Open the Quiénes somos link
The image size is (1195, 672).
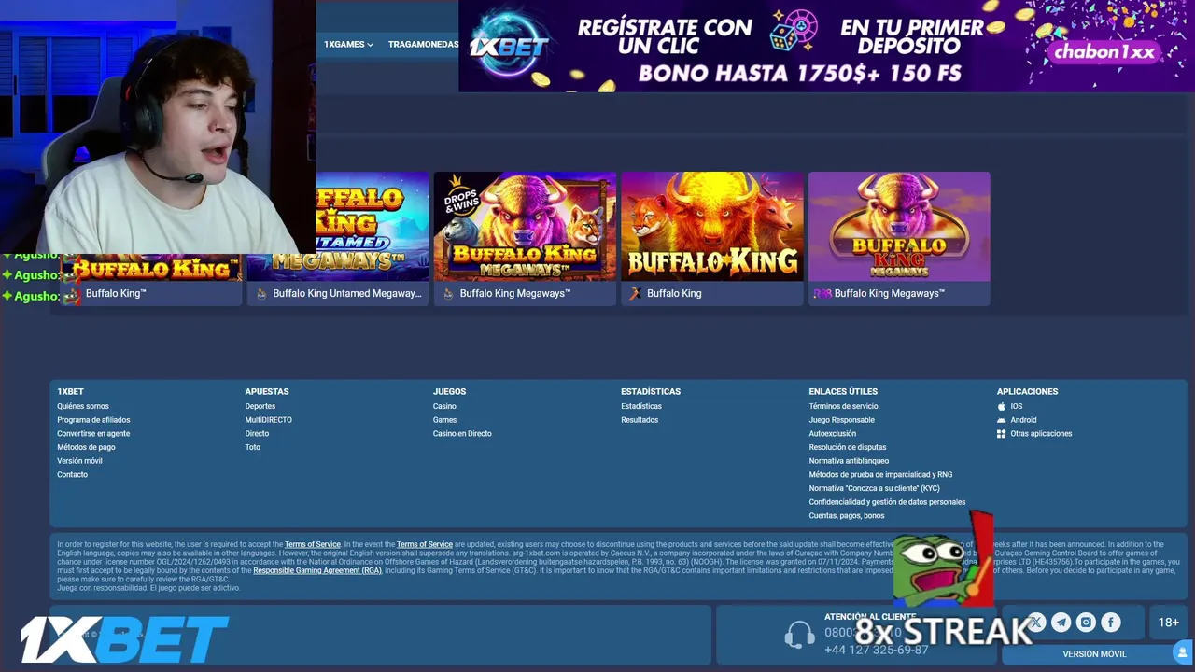pyautogui.click(x=83, y=406)
